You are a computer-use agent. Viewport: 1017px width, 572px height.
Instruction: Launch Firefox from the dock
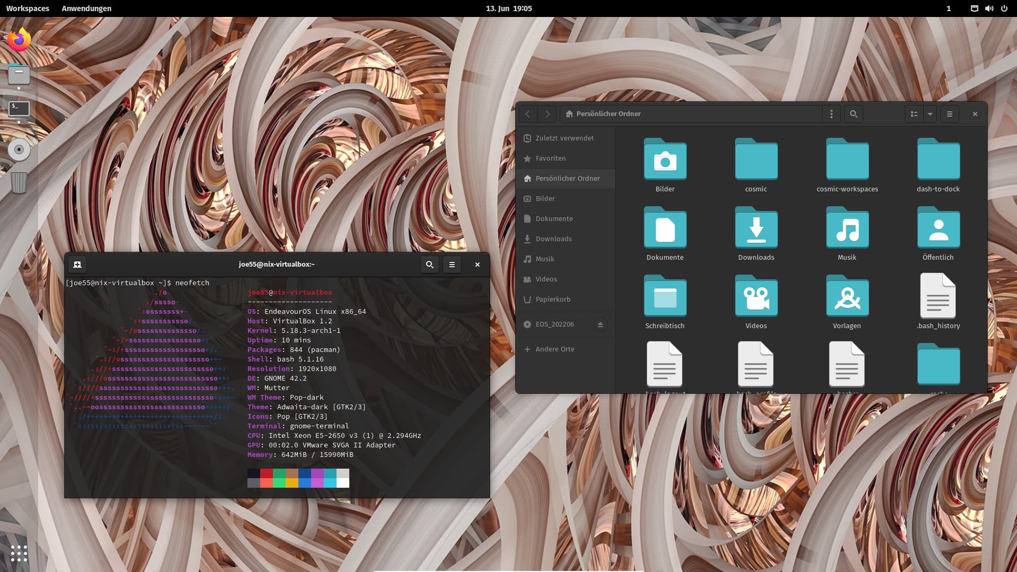click(19, 40)
